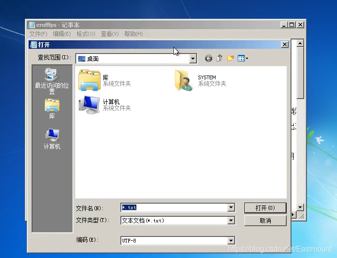Open the 编辑(E) menu in Notepad
The image size is (337, 258).
tap(62, 34)
